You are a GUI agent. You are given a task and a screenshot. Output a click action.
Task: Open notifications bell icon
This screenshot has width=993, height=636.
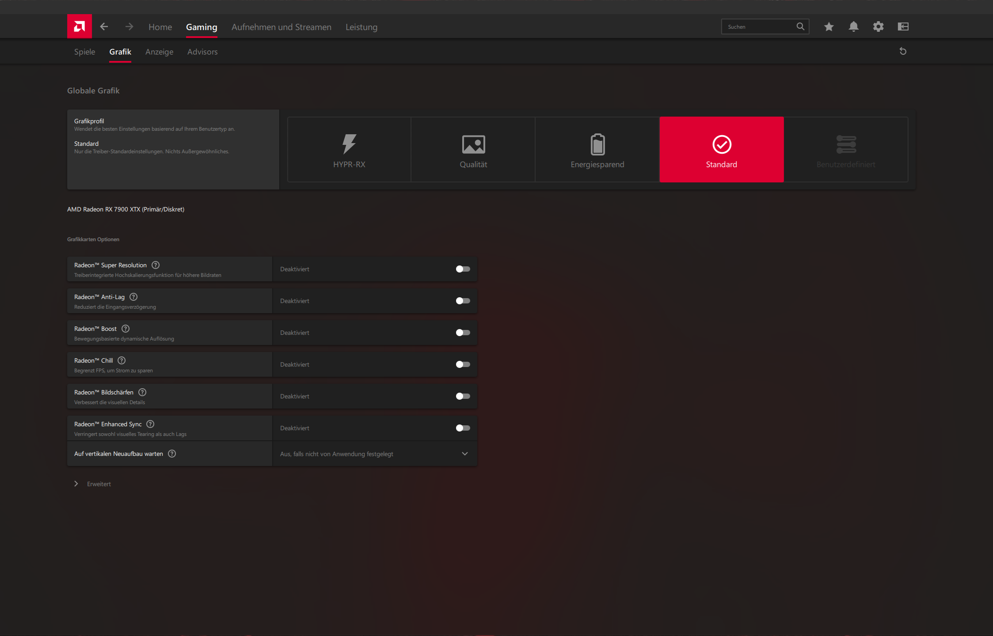pyautogui.click(x=853, y=26)
